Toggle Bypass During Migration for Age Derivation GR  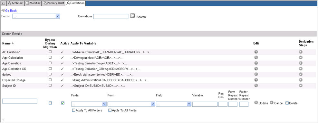pyautogui.click(x=50, y=69)
